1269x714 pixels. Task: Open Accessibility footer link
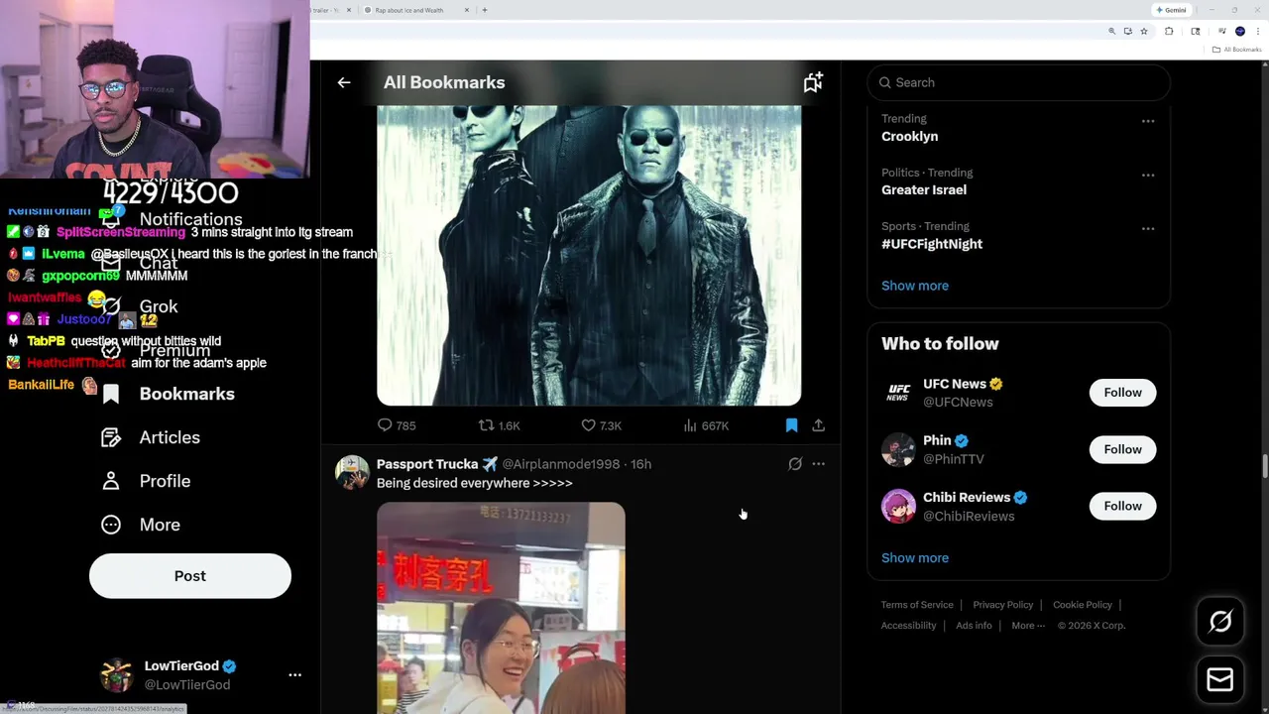[x=908, y=626]
